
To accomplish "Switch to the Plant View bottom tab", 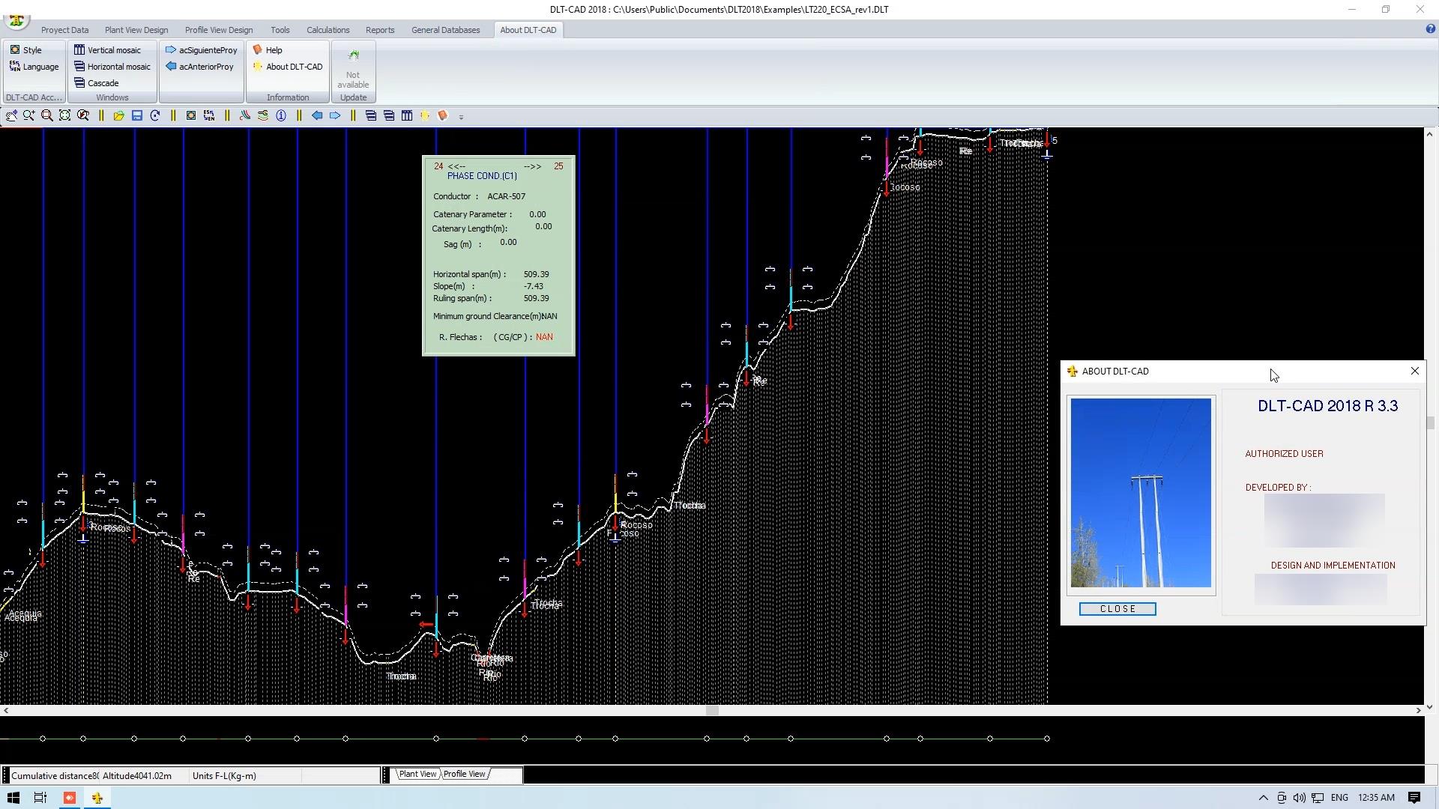I will tap(417, 774).
